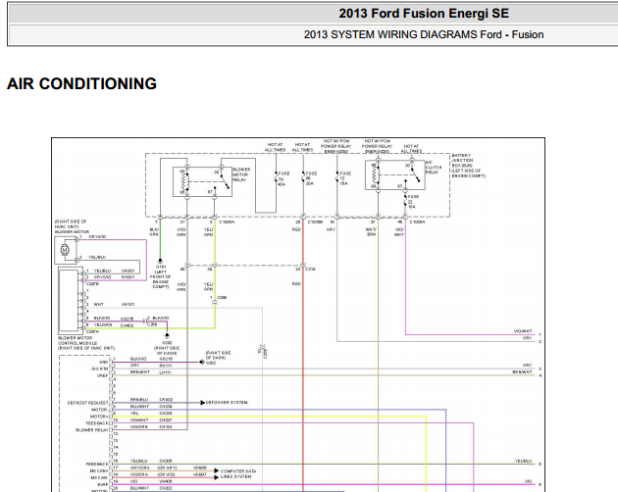Click the C210 connector label

point(310,270)
